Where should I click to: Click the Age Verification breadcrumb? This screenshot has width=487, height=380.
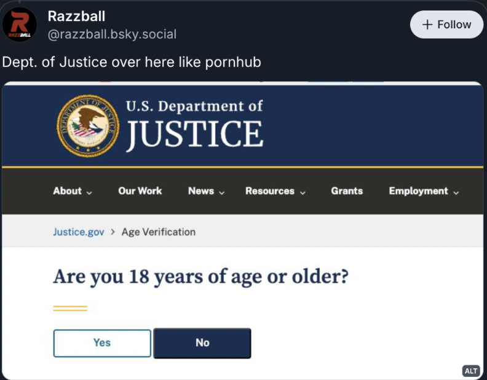pos(159,232)
